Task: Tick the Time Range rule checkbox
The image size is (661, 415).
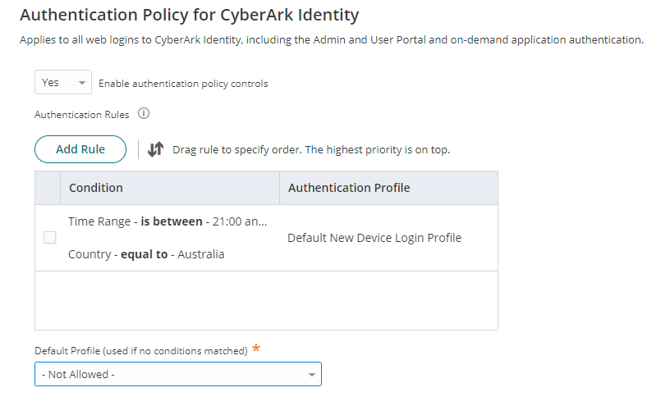Action: click(50, 238)
